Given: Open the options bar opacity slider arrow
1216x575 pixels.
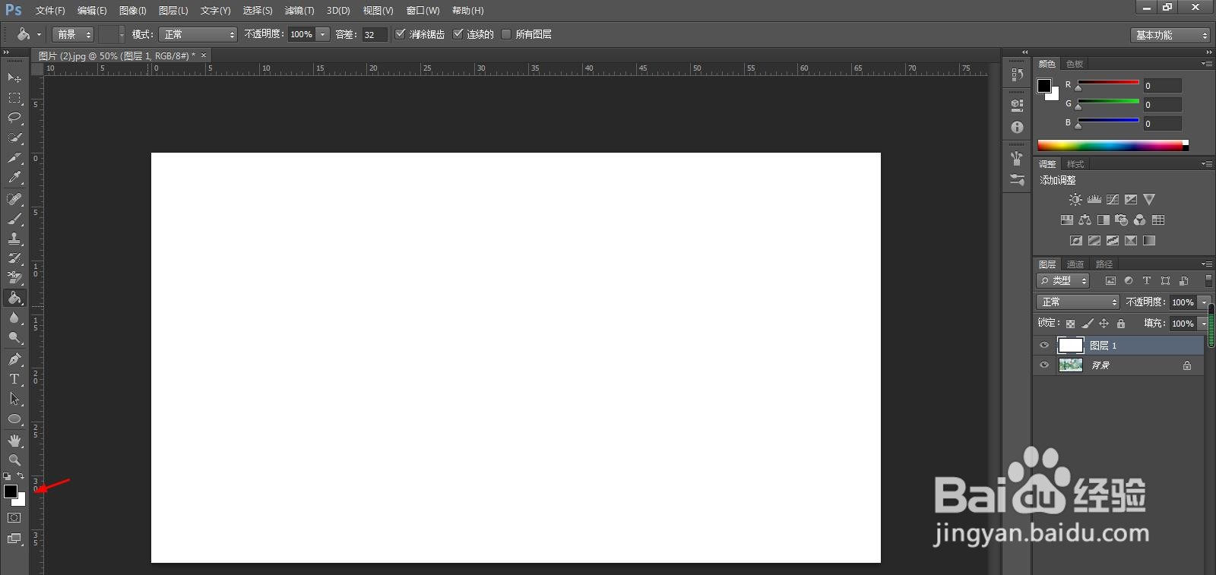Looking at the screenshot, I should [x=323, y=34].
